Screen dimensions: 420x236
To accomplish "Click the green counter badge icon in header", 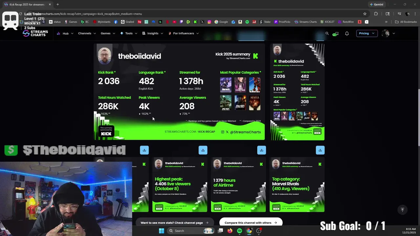I will pyautogui.click(x=335, y=34).
